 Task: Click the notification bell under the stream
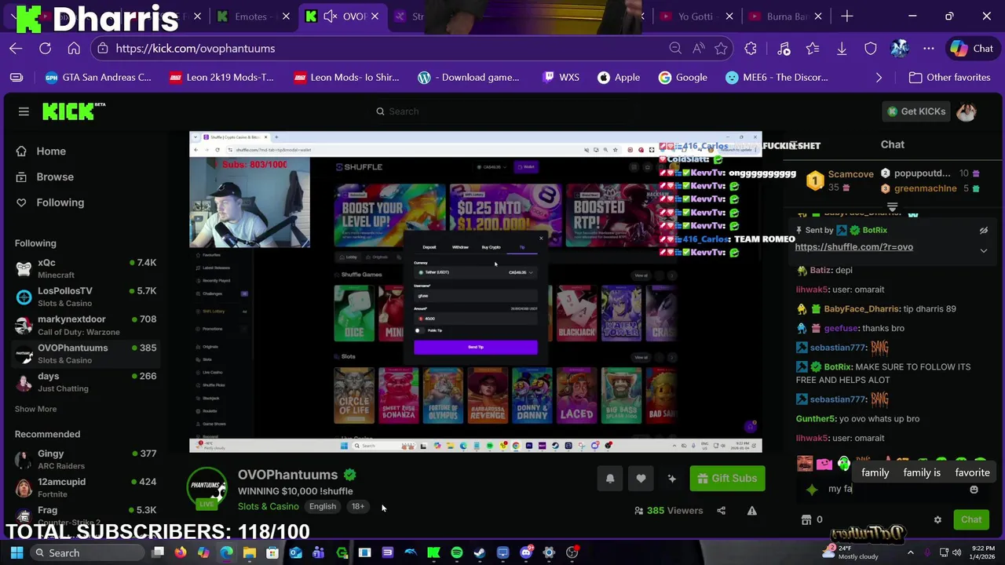tap(610, 479)
